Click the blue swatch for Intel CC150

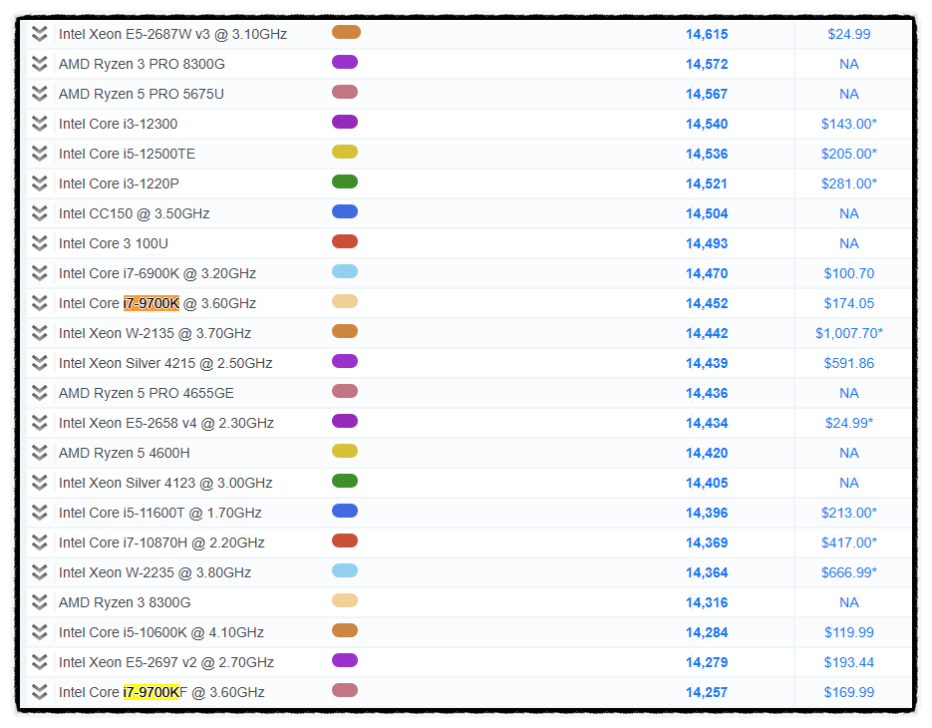point(345,211)
